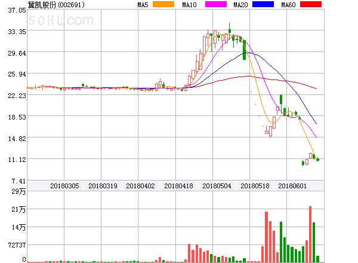Click the 20180305 date label
This screenshot has height=263, width=358.
(x=64, y=186)
